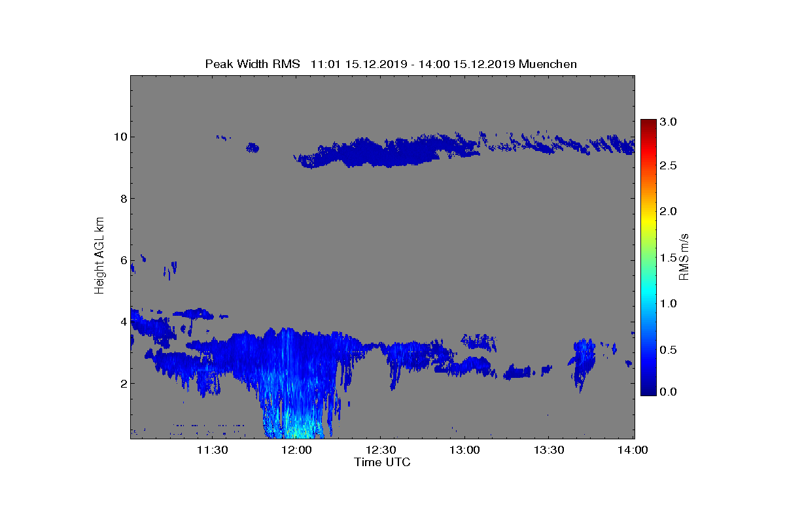This screenshot has height=523, width=785.
Task: Click the 11:30 time tick label
Action: (212, 450)
